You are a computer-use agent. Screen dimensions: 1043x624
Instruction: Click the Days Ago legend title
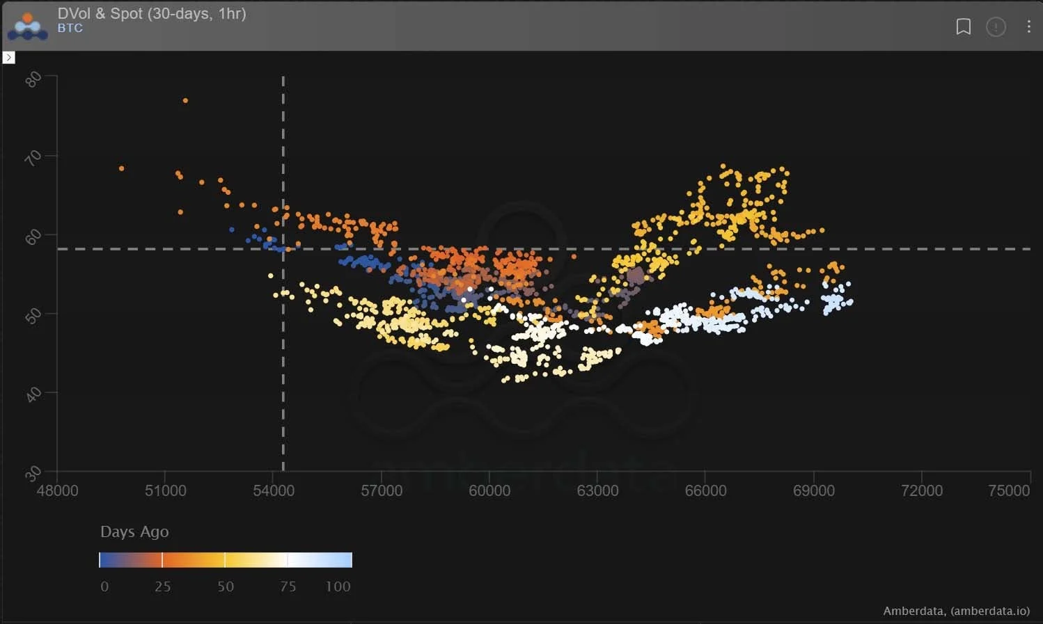(134, 531)
